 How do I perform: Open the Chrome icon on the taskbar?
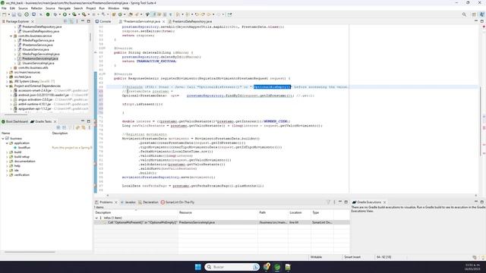(267, 267)
